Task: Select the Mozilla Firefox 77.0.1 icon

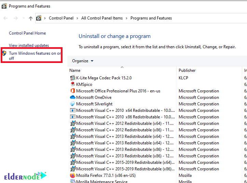Action: pyautogui.click(x=72, y=175)
